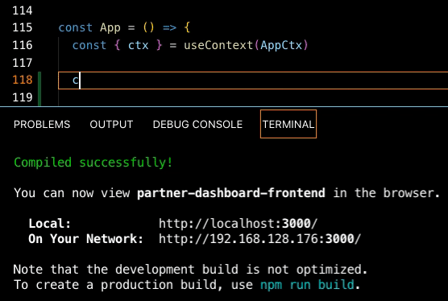
Task: Click line number 114 in the gutter
Action: click(23, 10)
